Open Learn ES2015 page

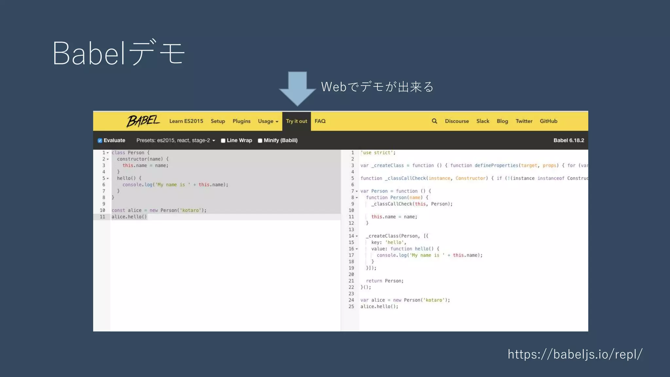click(x=186, y=121)
